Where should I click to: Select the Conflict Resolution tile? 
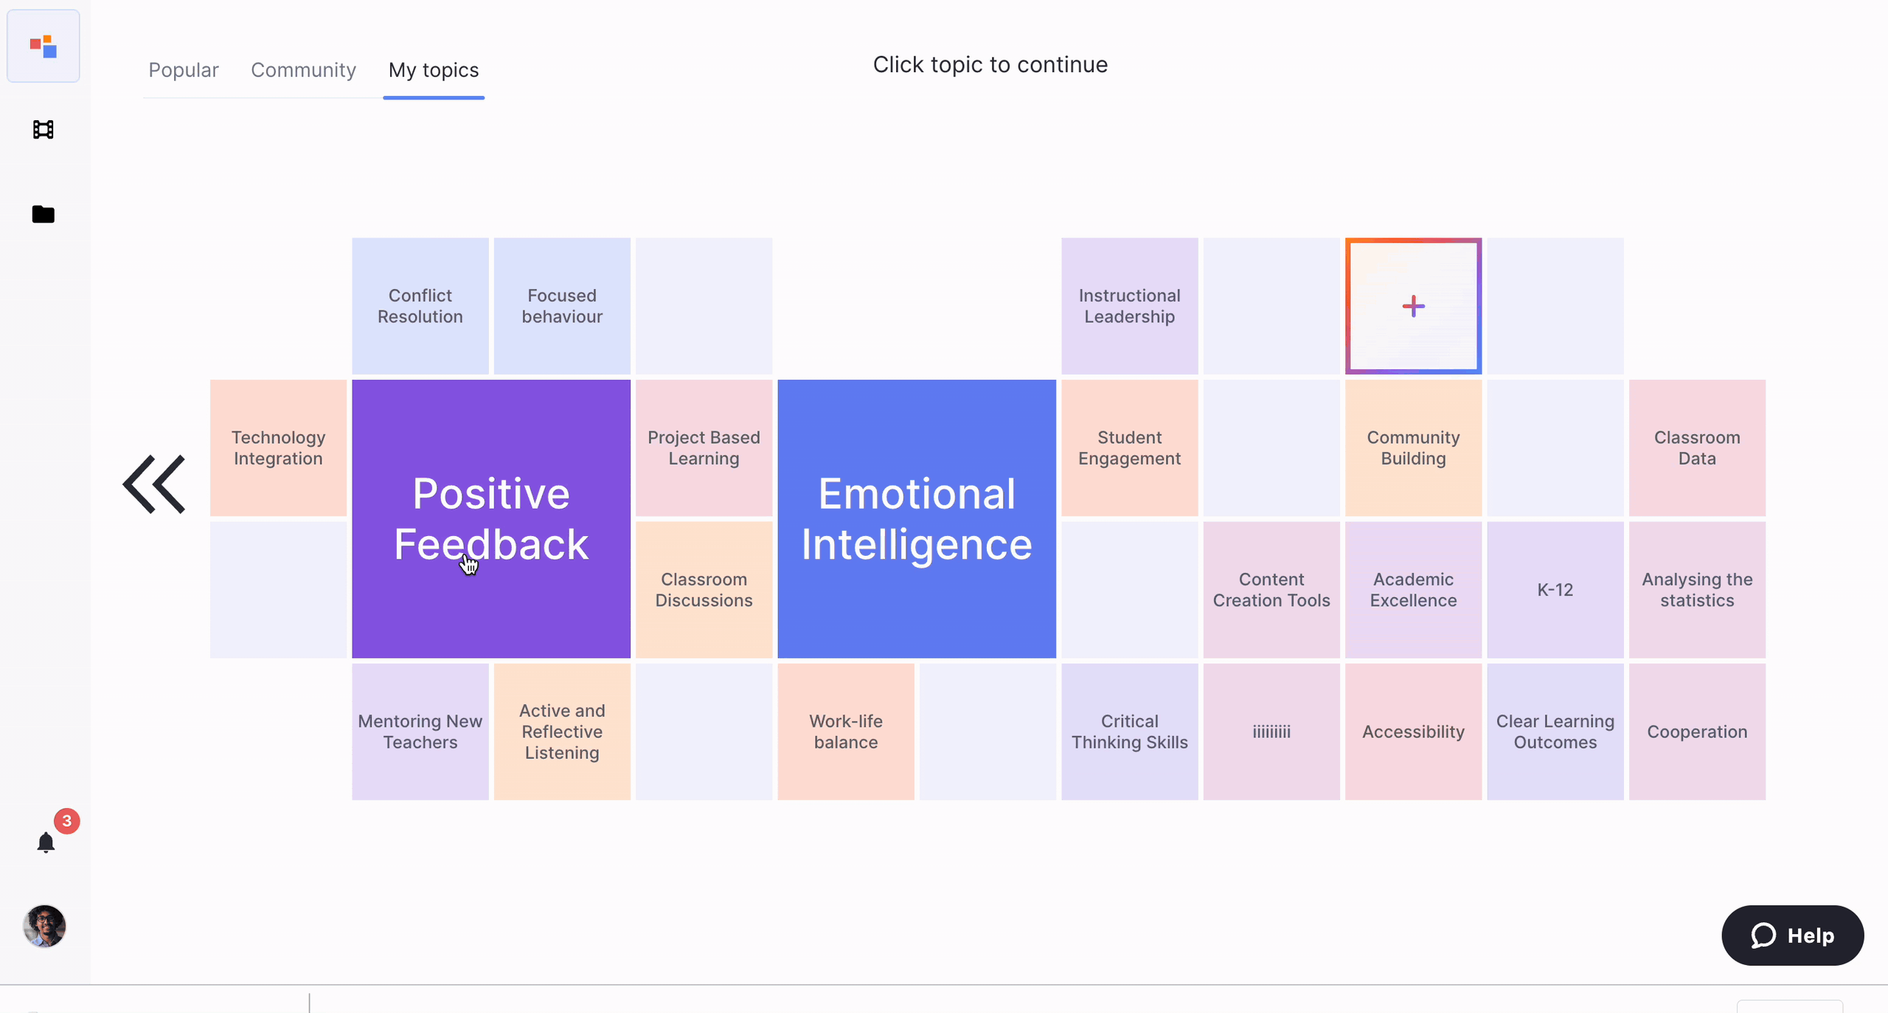[x=420, y=306]
